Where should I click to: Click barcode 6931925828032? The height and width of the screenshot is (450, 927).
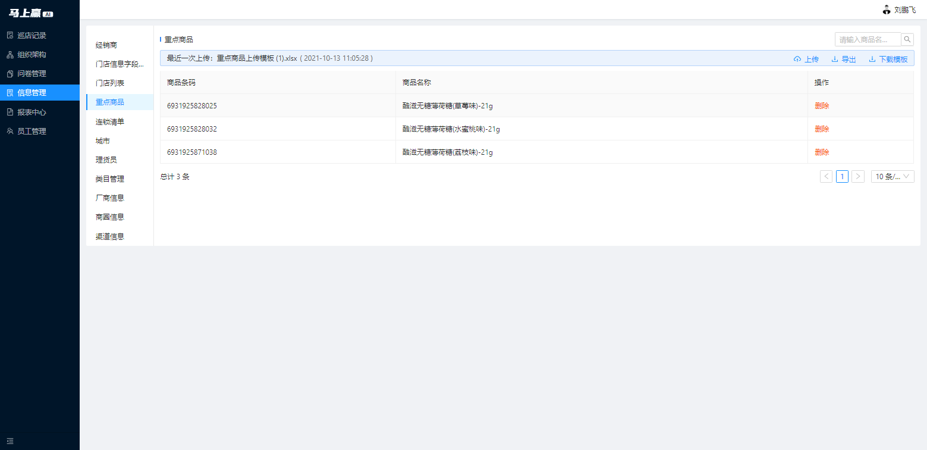(x=192, y=129)
